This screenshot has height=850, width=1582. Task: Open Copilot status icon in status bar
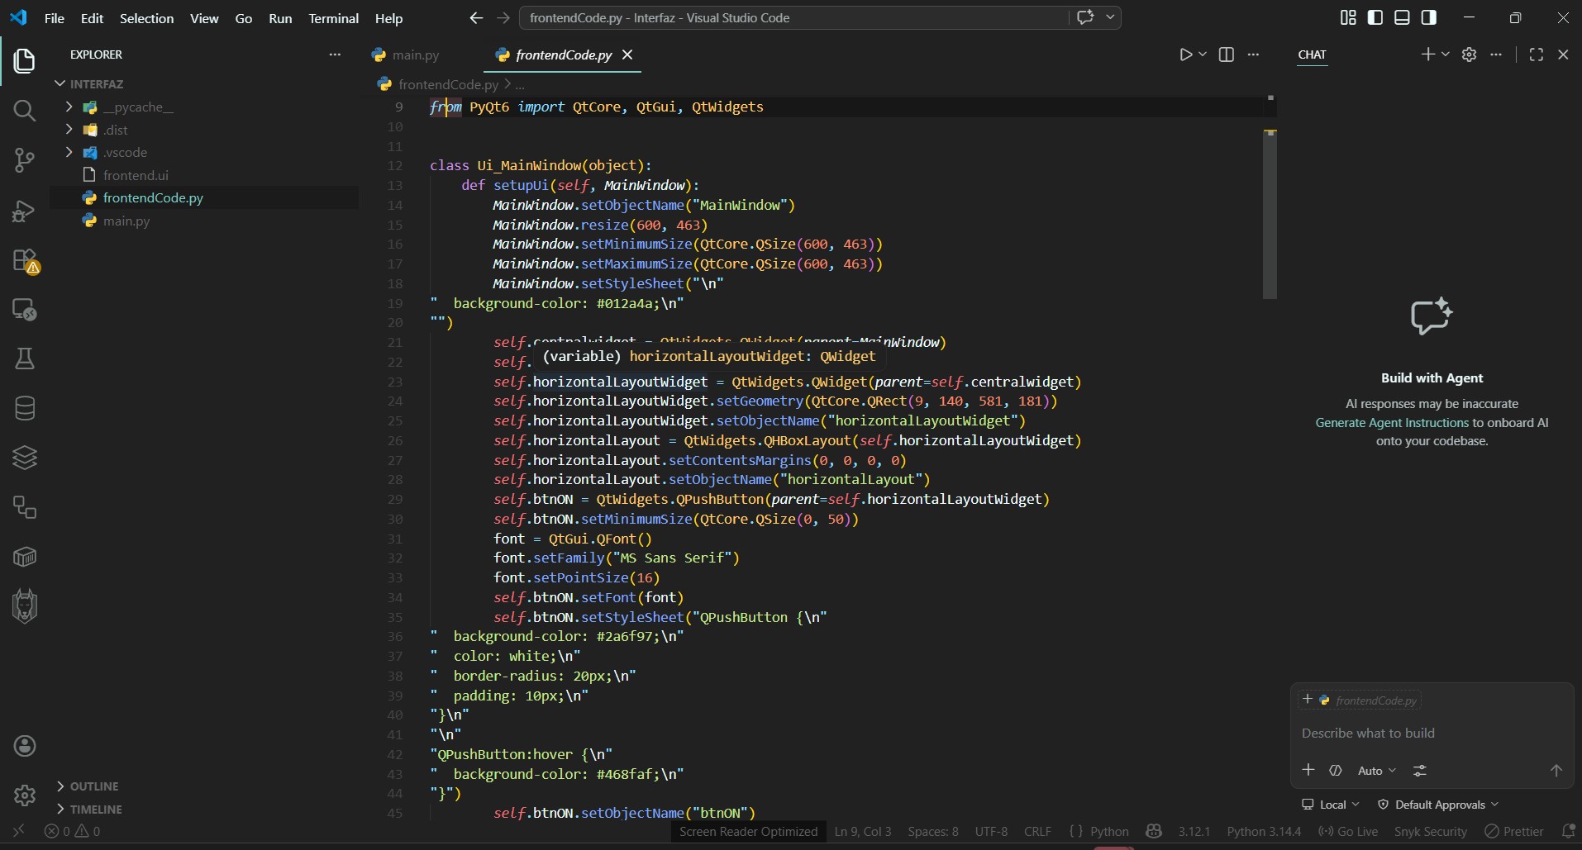[x=1154, y=831]
